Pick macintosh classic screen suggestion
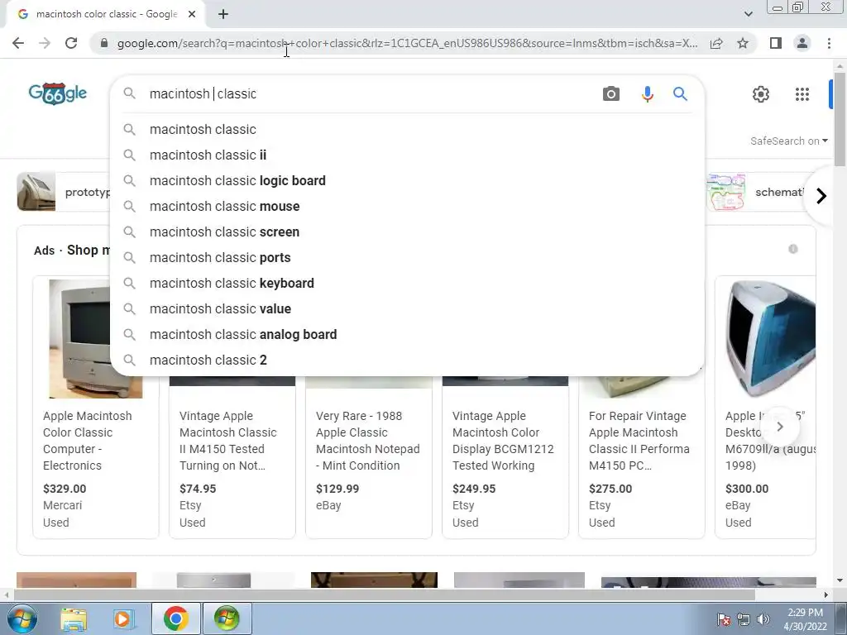The width and height of the screenshot is (847, 635). 407,232
